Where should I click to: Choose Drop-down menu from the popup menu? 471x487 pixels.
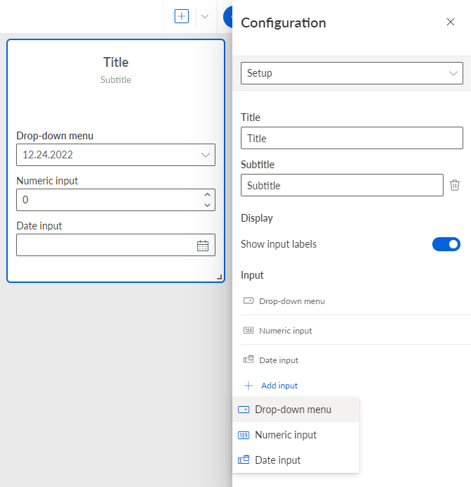point(296,410)
